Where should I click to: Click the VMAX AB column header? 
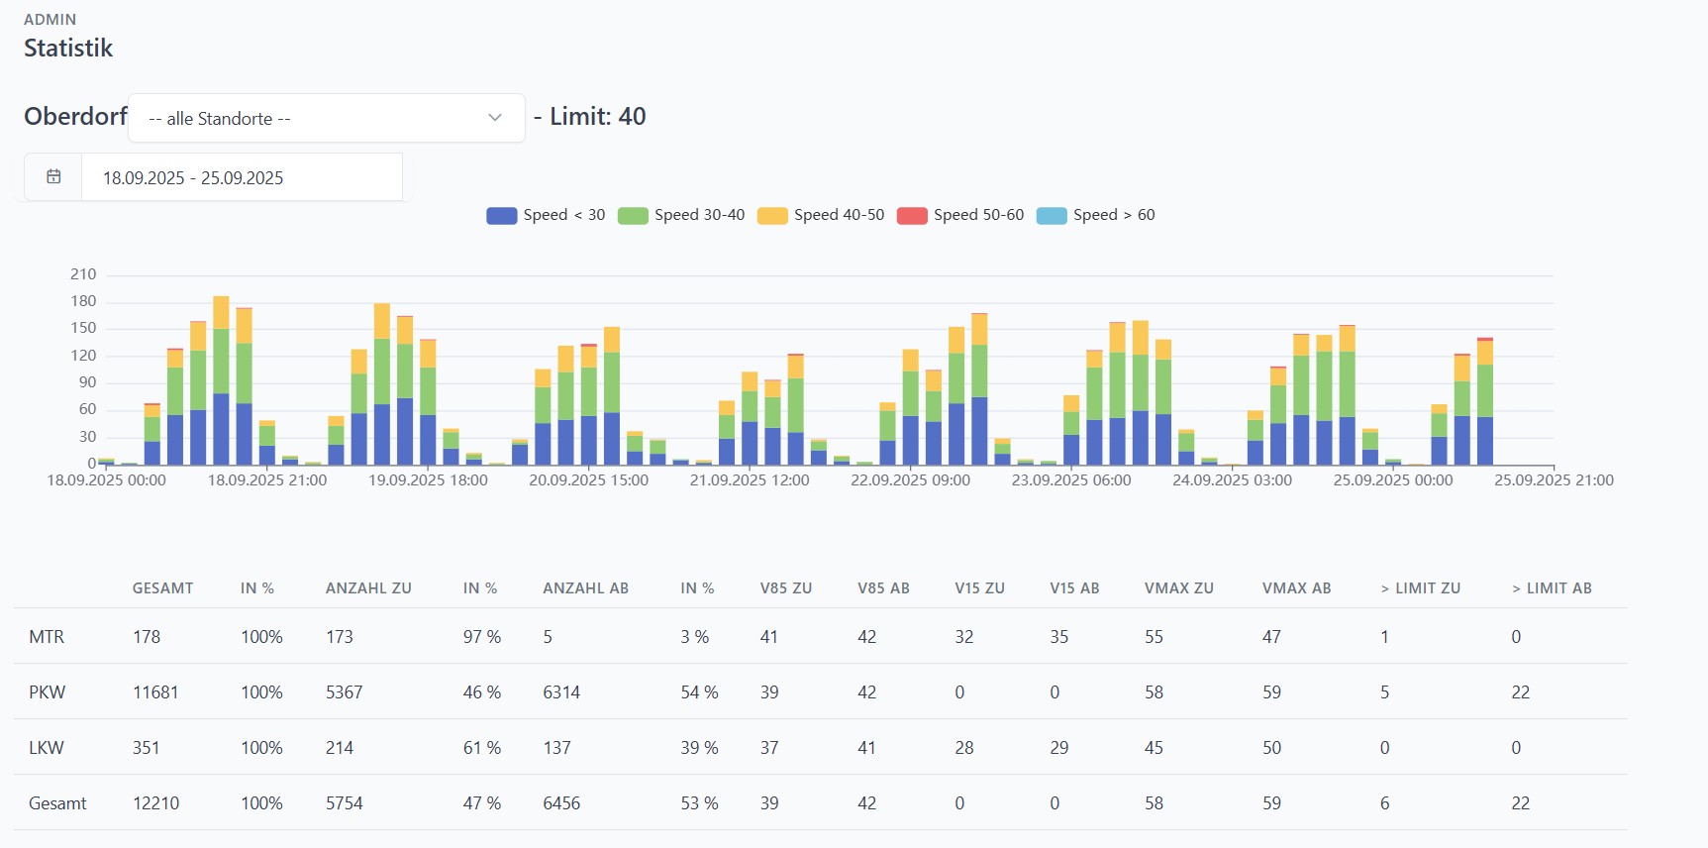click(x=1296, y=588)
